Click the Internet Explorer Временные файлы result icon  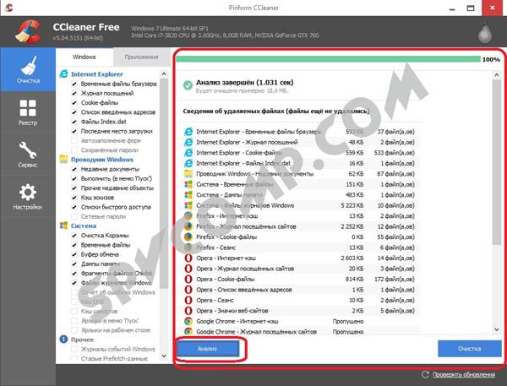188,131
